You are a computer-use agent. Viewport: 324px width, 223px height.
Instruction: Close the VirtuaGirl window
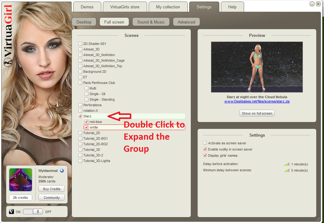tap(318, 4)
